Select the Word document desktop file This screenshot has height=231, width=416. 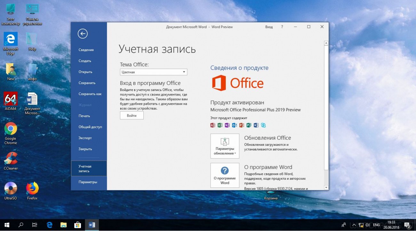pyautogui.click(x=32, y=103)
